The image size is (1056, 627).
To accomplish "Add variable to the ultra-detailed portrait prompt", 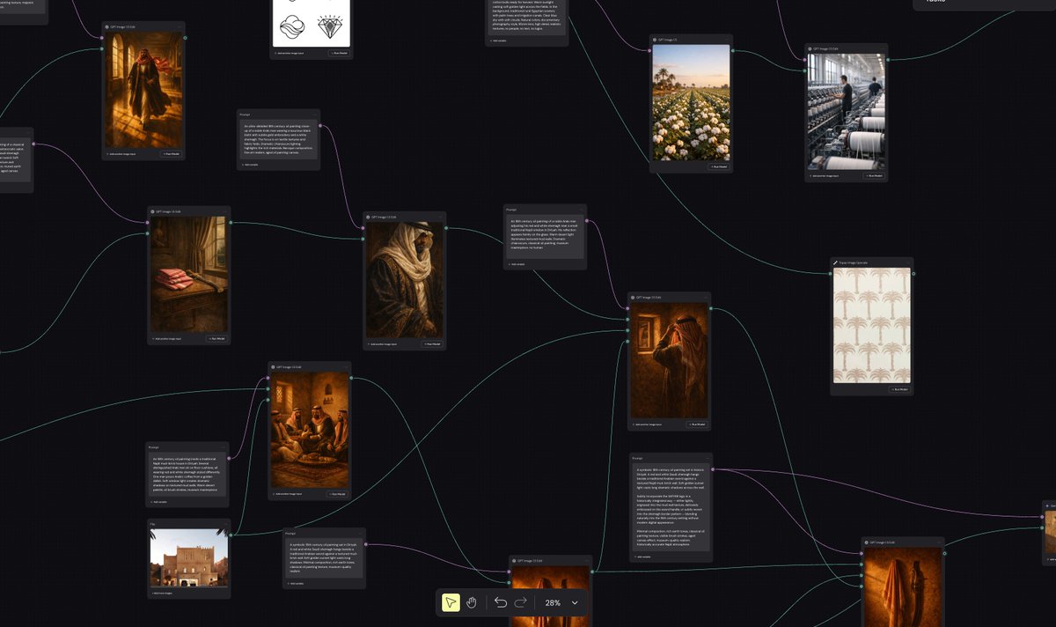I will click(x=250, y=164).
